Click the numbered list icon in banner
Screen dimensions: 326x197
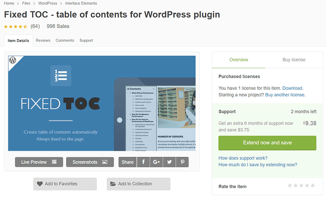click(60, 76)
